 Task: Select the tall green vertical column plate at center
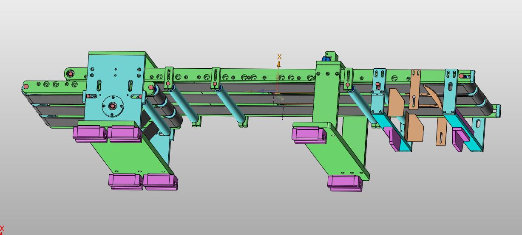(x=326, y=92)
